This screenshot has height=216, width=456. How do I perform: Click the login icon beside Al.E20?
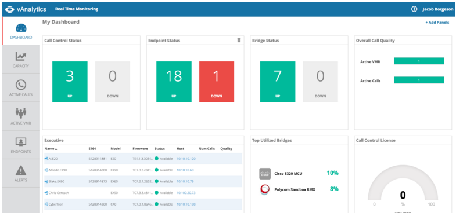(x=46, y=159)
